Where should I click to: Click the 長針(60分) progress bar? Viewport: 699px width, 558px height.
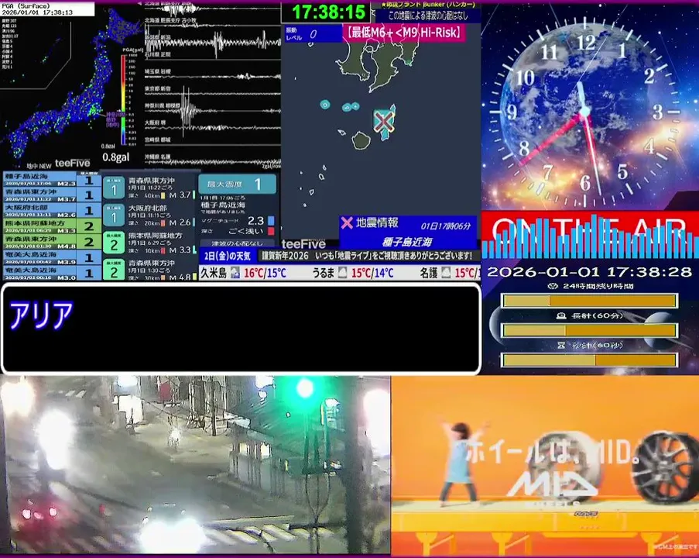(590, 330)
